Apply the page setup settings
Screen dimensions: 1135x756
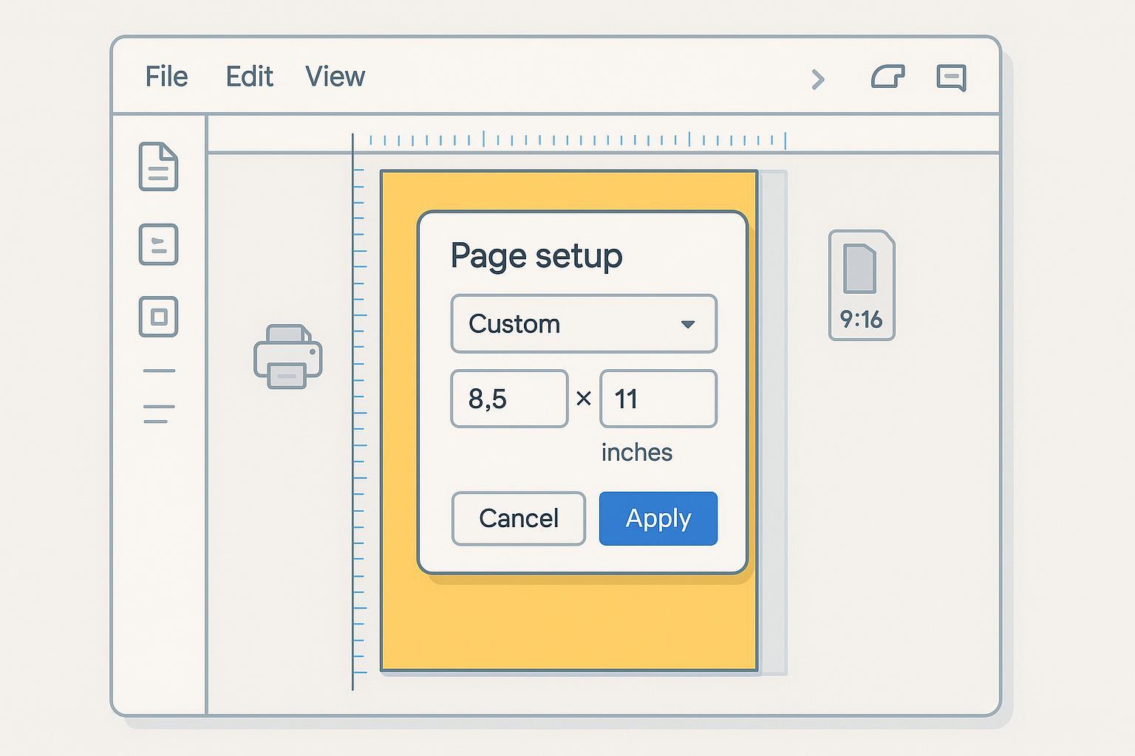point(658,518)
